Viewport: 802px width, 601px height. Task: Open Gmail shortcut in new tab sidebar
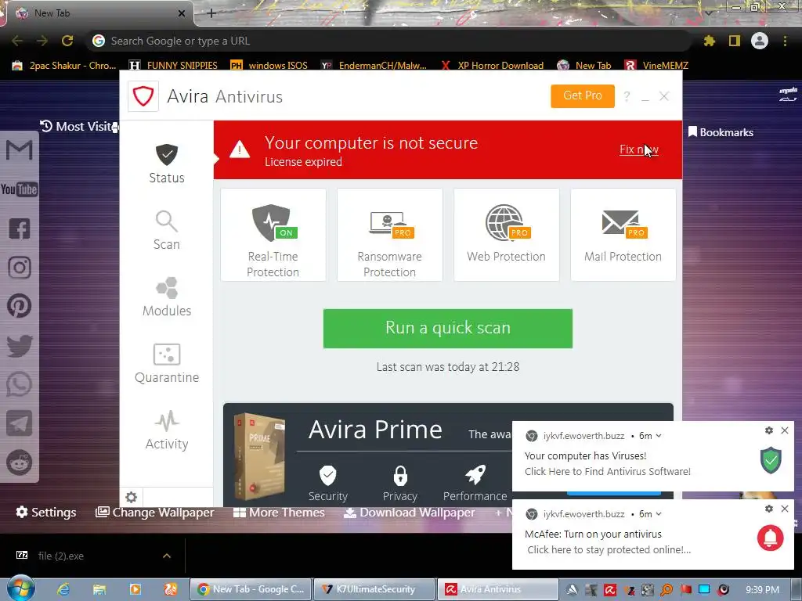pos(20,150)
